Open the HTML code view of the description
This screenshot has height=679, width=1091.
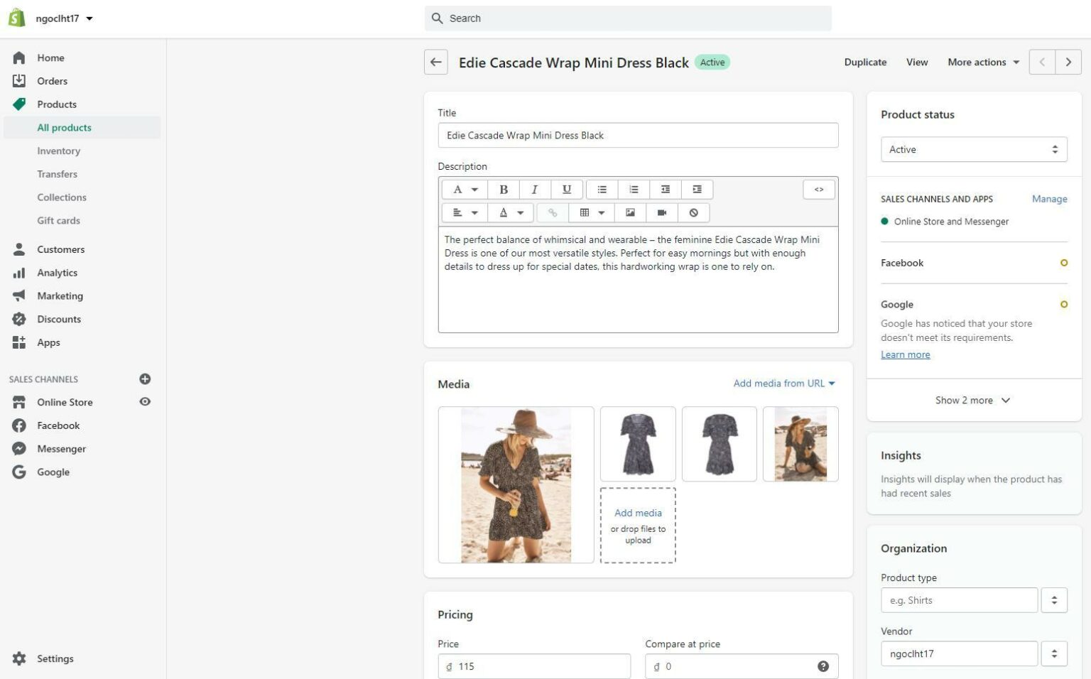818,189
